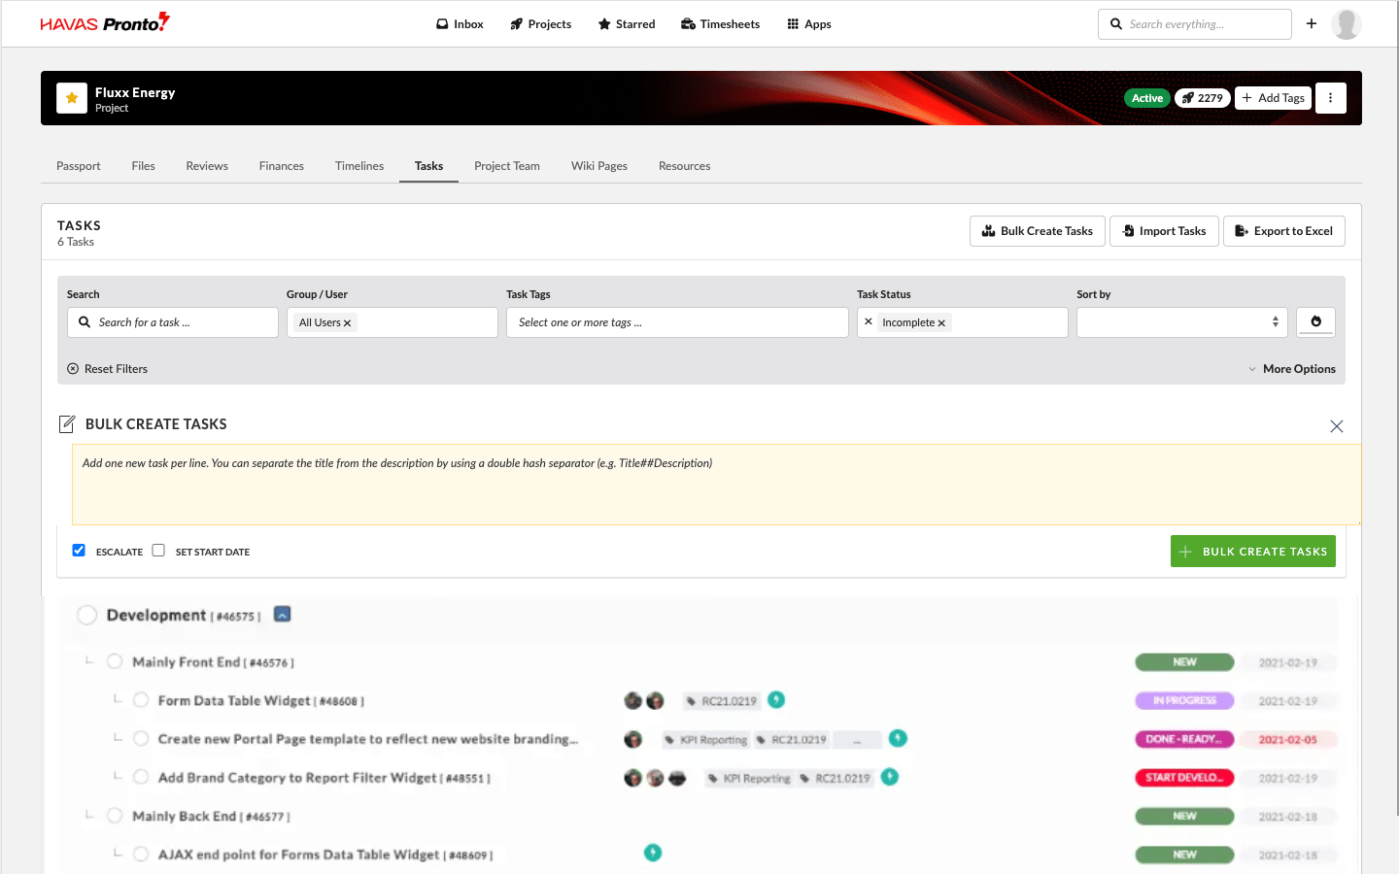Open the Sort by dropdown
1399x874 pixels.
tap(1181, 322)
